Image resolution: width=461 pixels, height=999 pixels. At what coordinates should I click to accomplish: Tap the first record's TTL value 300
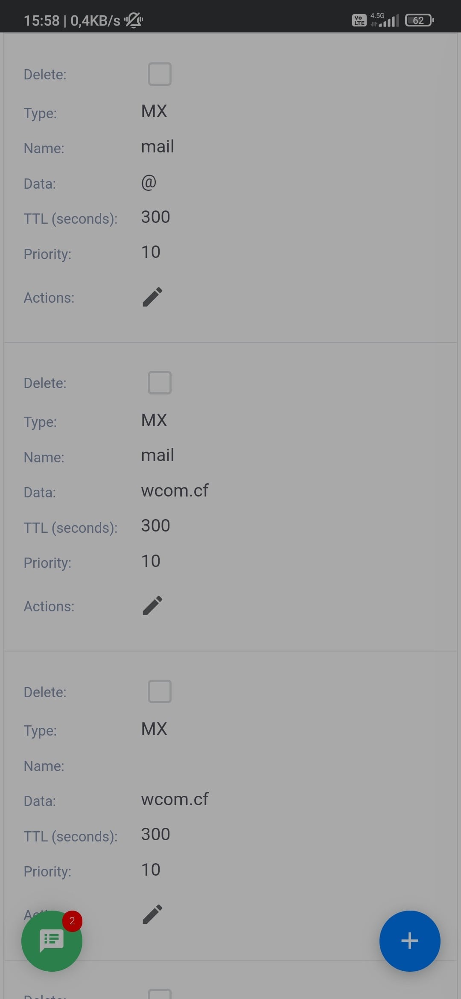coord(156,217)
